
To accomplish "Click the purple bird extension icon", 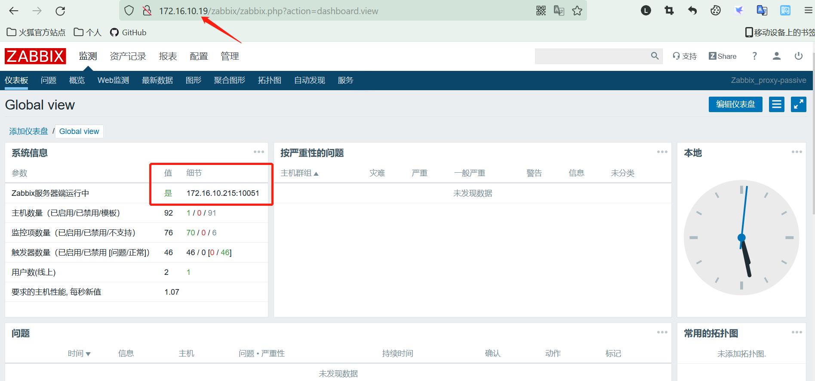I will (x=739, y=11).
